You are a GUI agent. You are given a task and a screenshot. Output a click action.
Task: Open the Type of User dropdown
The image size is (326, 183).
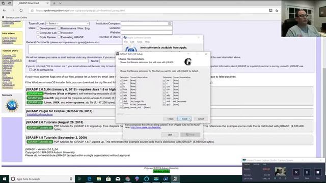pyautogui.click(x=67, y=23)
